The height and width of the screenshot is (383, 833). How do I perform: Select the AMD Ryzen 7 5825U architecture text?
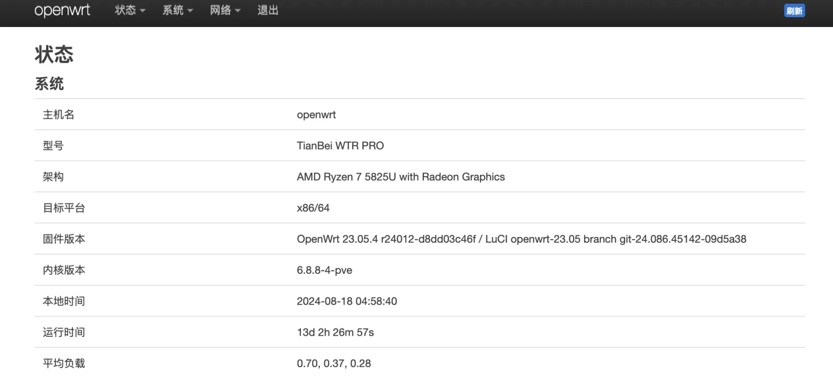[401, 177]
